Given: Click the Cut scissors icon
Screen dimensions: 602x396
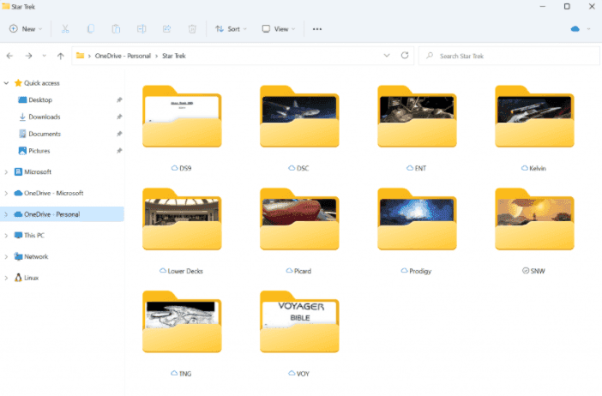Looking at the screenshot, I should click(65, 29).
